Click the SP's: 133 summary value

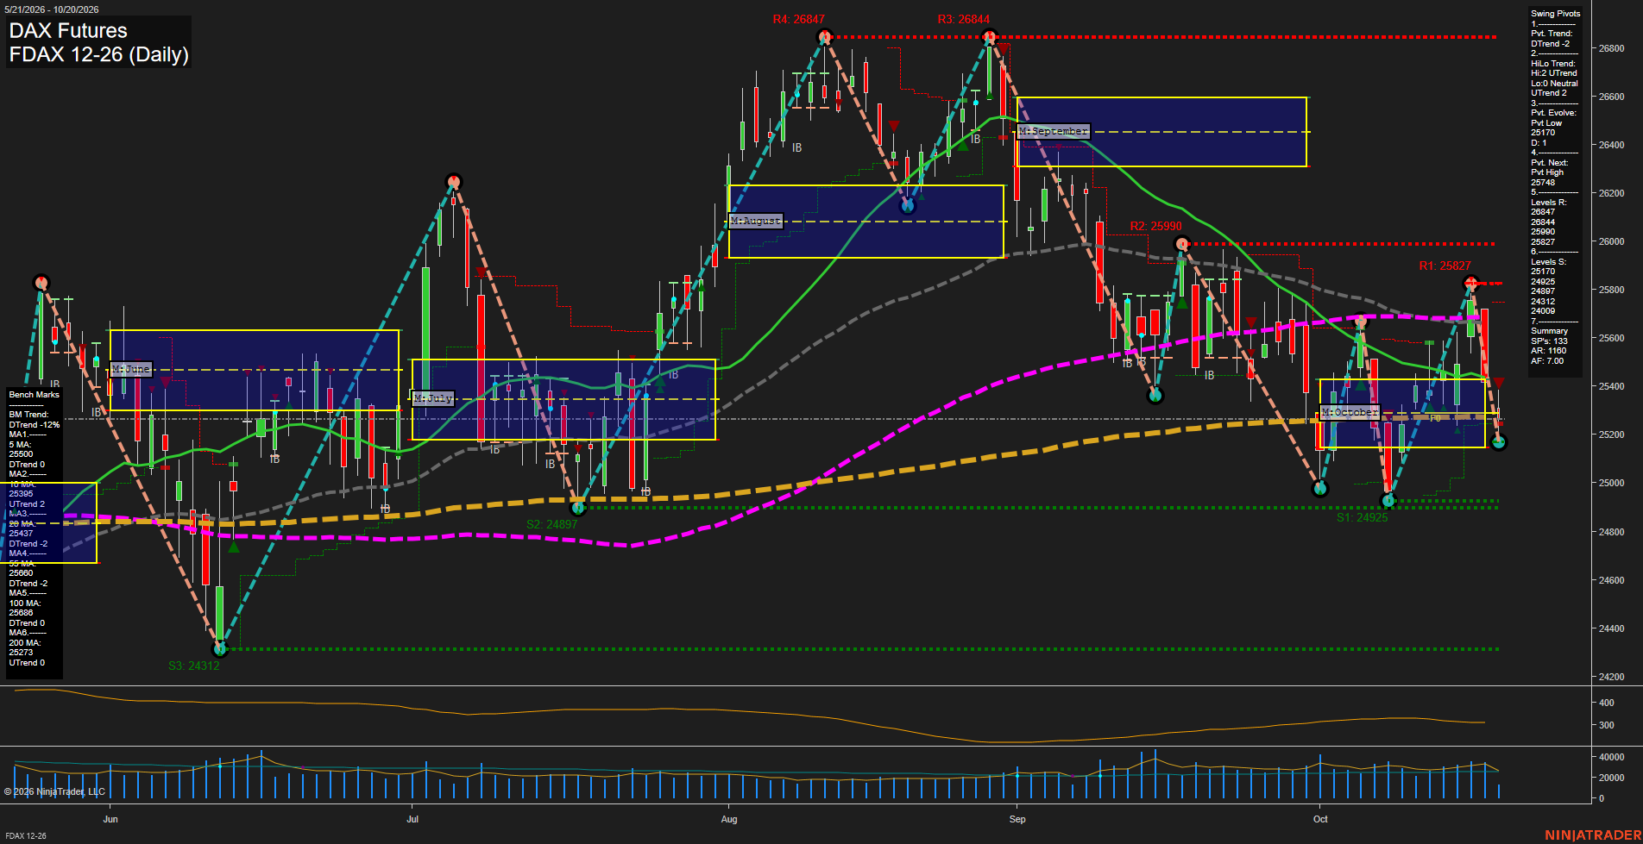pos(1550,341)
